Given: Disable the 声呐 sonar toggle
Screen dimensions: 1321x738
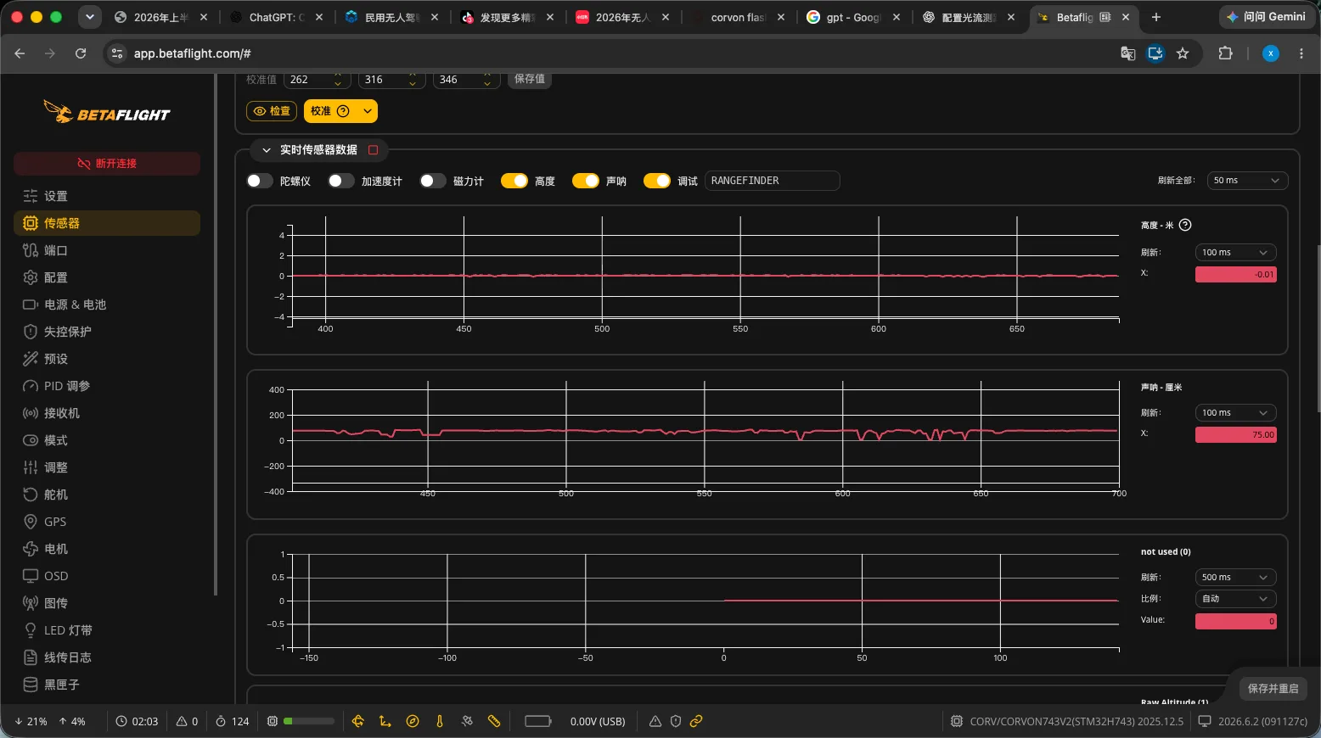Looking at the screenshot, I should coord(586,181).
